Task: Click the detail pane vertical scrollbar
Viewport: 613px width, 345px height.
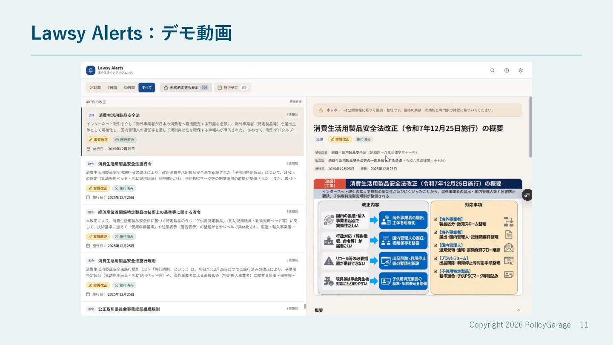Action: tap(530, 127)
